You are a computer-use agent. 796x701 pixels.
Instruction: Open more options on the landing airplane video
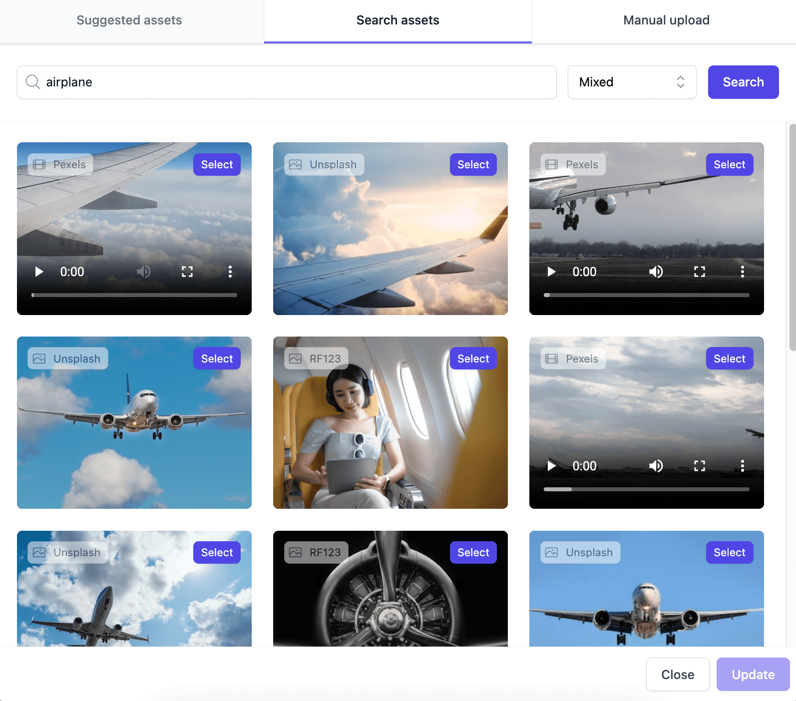(x=742, y=272)
